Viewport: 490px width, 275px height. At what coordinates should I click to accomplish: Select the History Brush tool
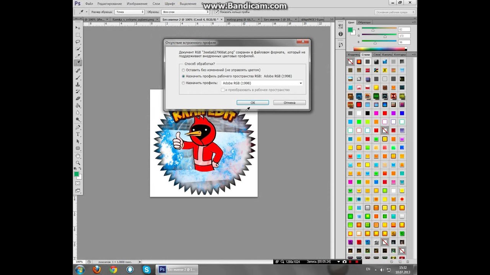[x=78, y=92]
